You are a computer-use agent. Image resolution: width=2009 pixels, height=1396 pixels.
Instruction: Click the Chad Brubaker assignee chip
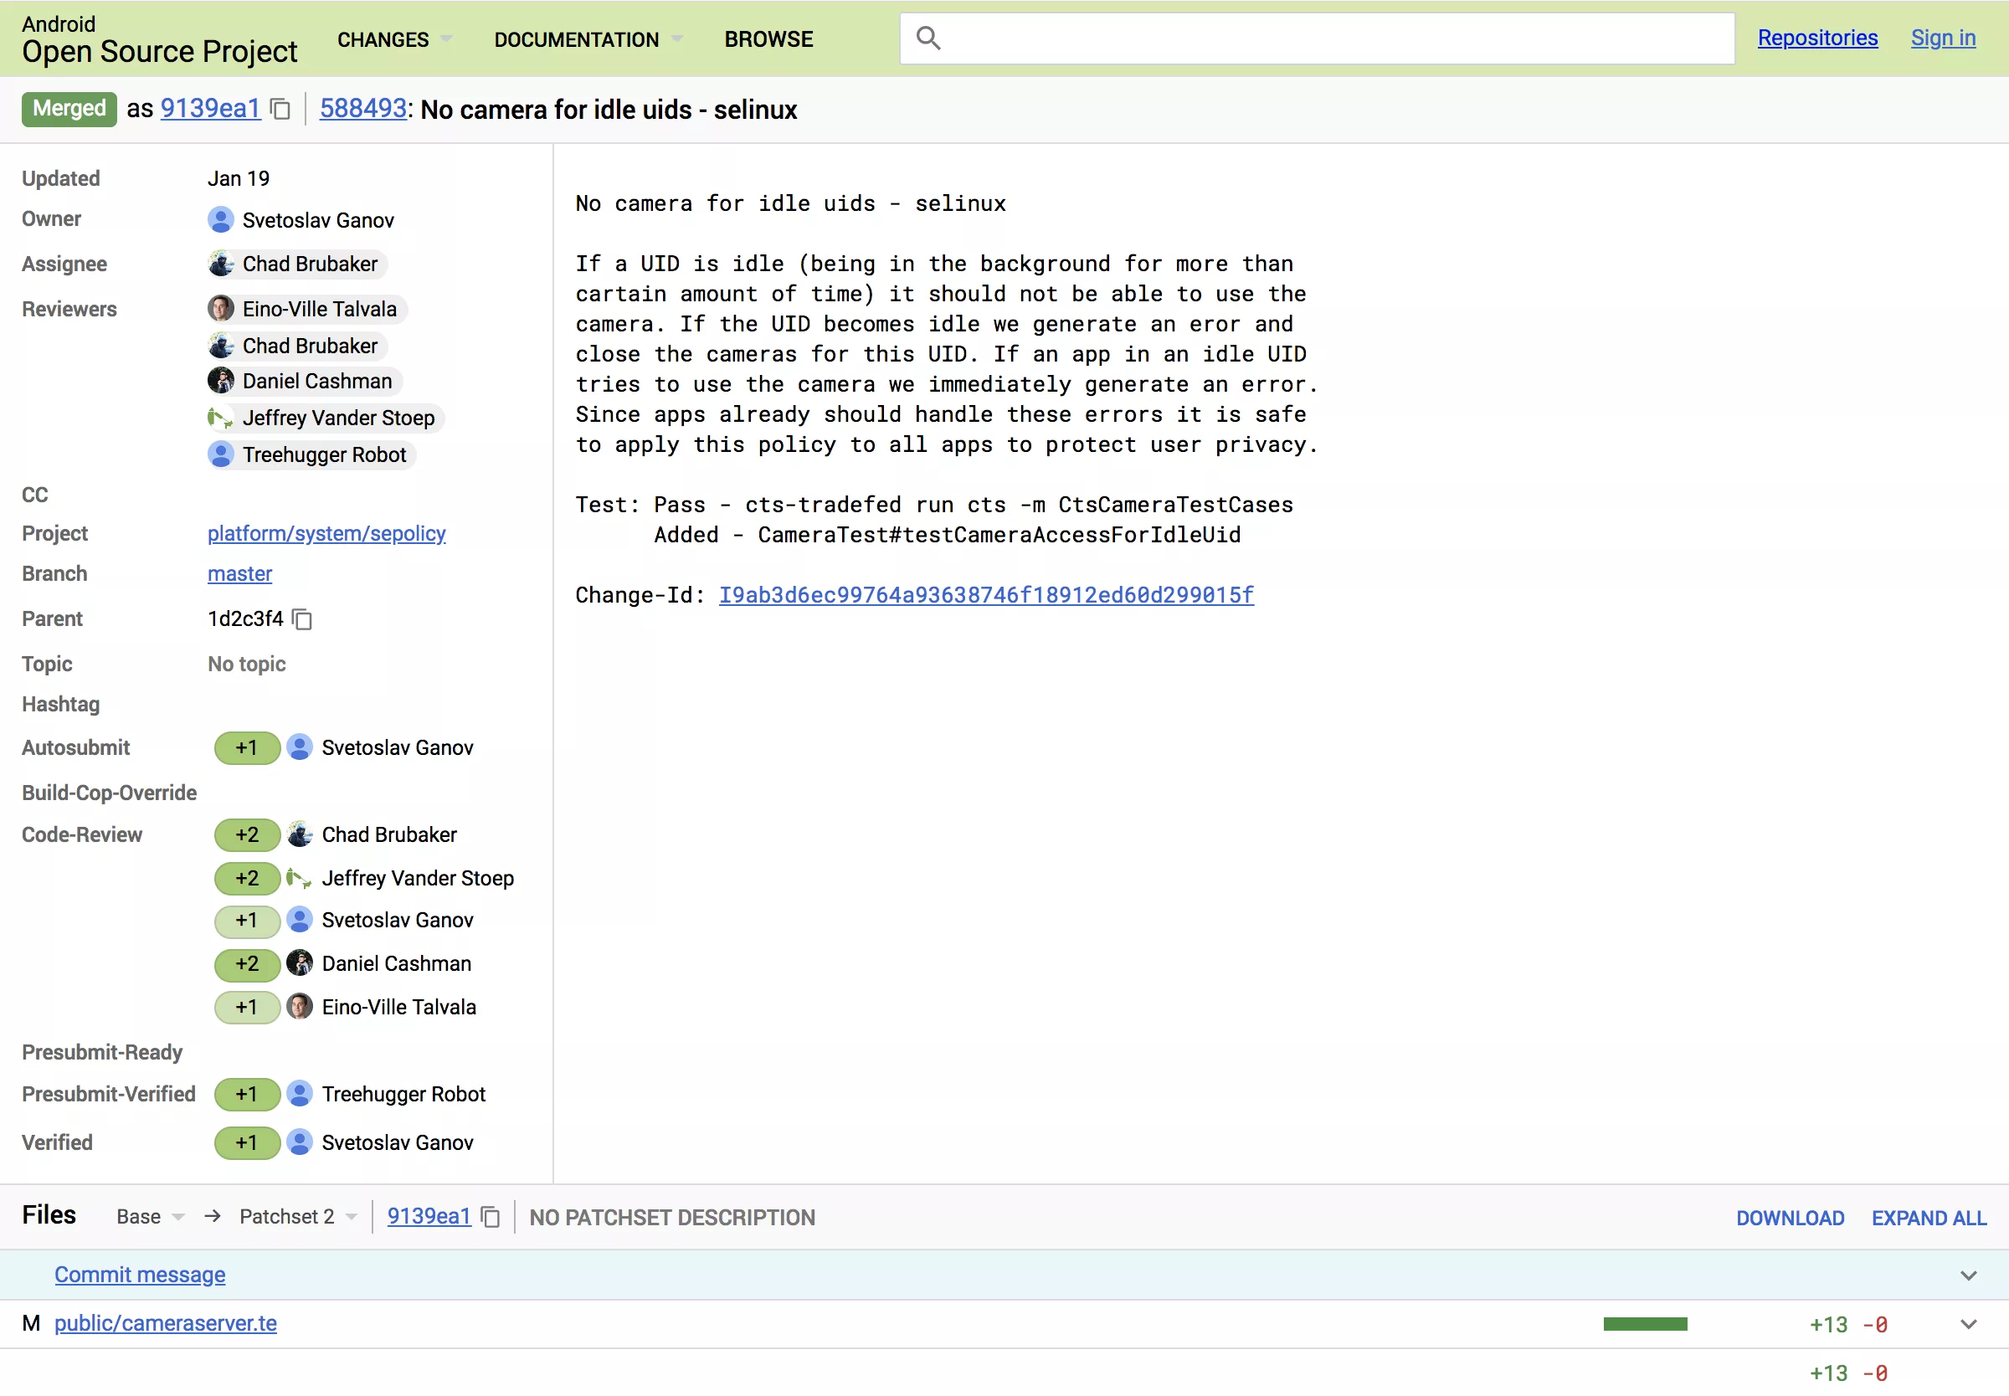pos(297,264)
